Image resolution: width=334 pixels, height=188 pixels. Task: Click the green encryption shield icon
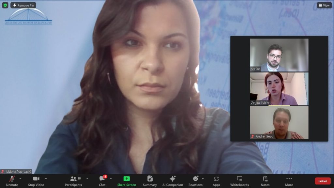click(x=5, y=5)
